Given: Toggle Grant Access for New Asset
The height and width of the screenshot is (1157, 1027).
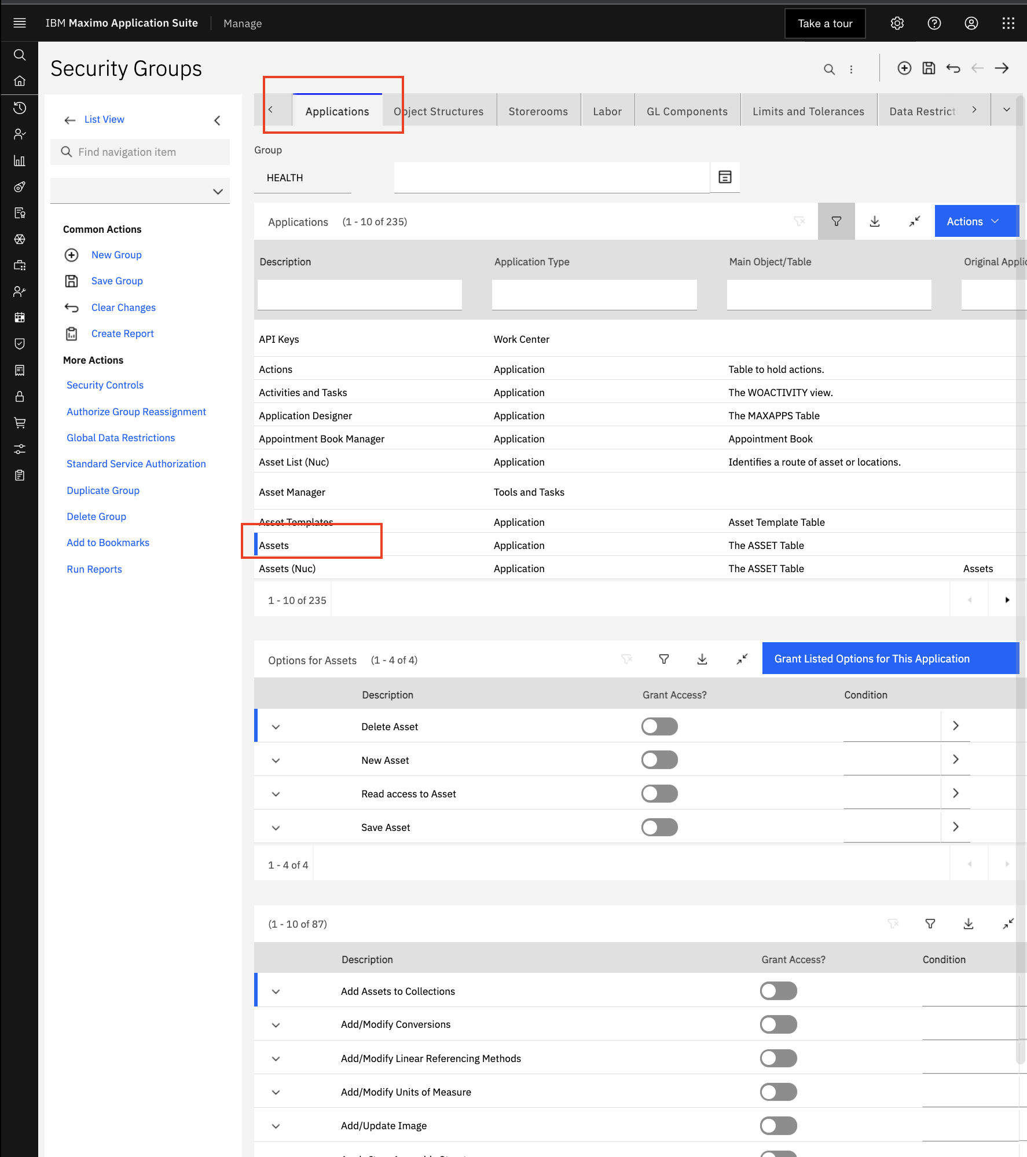Looking at the screenshot, I should coord(659,760).
